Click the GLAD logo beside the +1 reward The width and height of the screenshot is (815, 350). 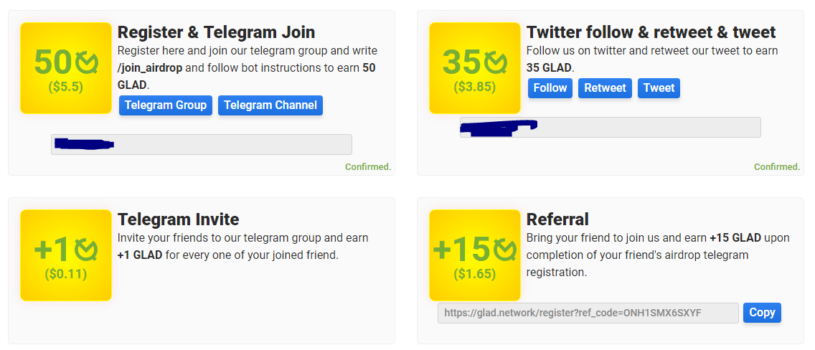click(86, 250)
